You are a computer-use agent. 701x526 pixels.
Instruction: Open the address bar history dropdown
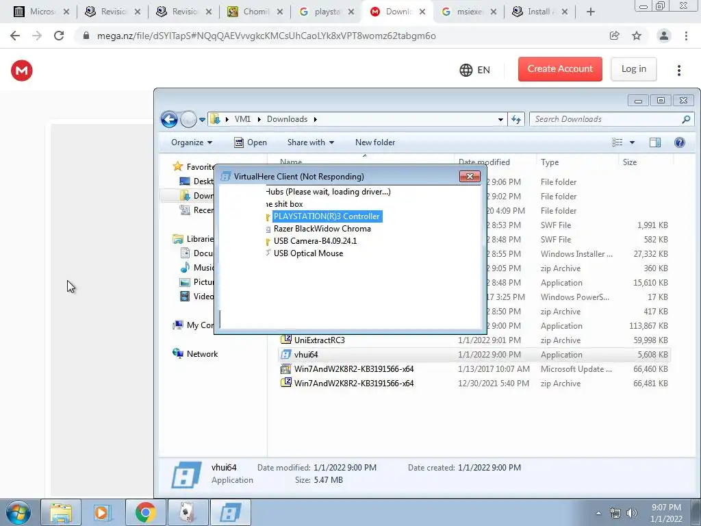pyautogui.click(x=500, y=119)
